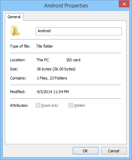Click the Cancel button

(114, 151)
